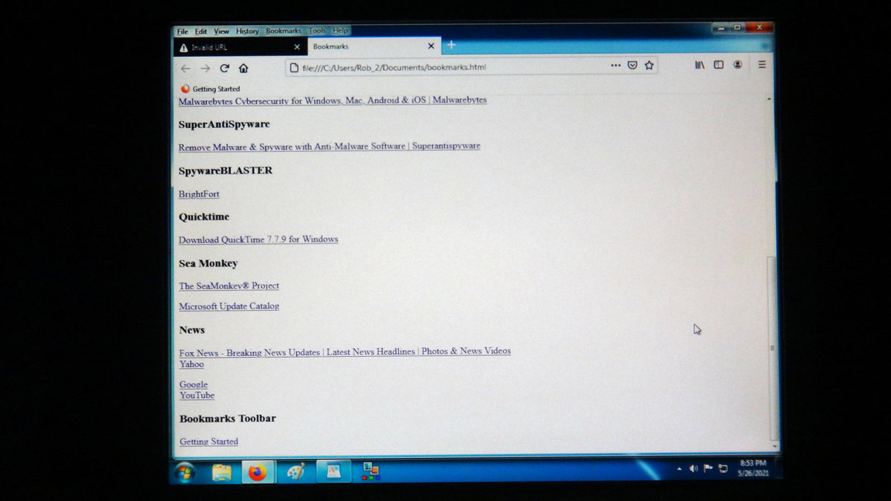Open the BrightFort link

pos(199,194)
